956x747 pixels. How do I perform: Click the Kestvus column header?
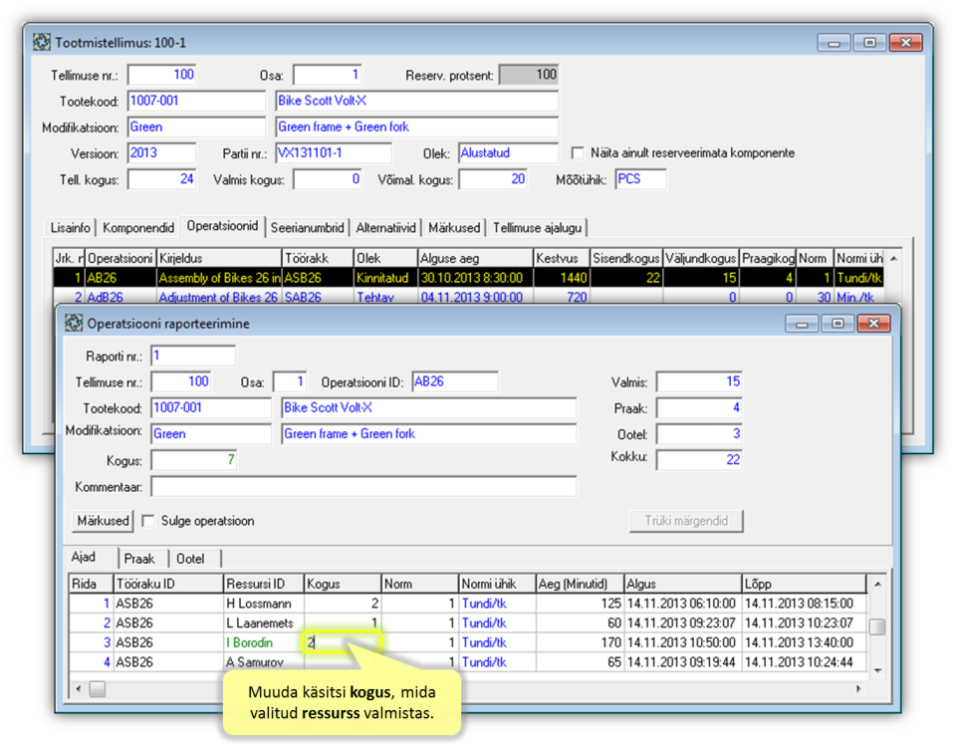point(562,259)
